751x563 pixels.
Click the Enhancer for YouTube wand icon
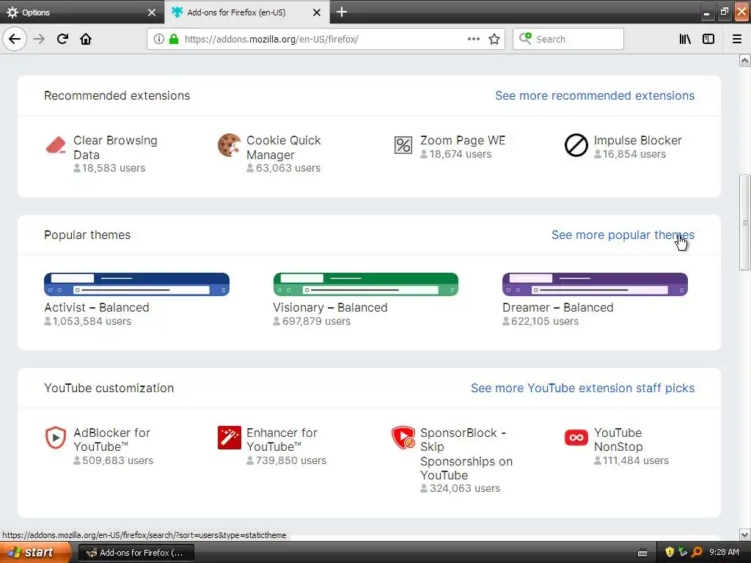coord(230,438)
